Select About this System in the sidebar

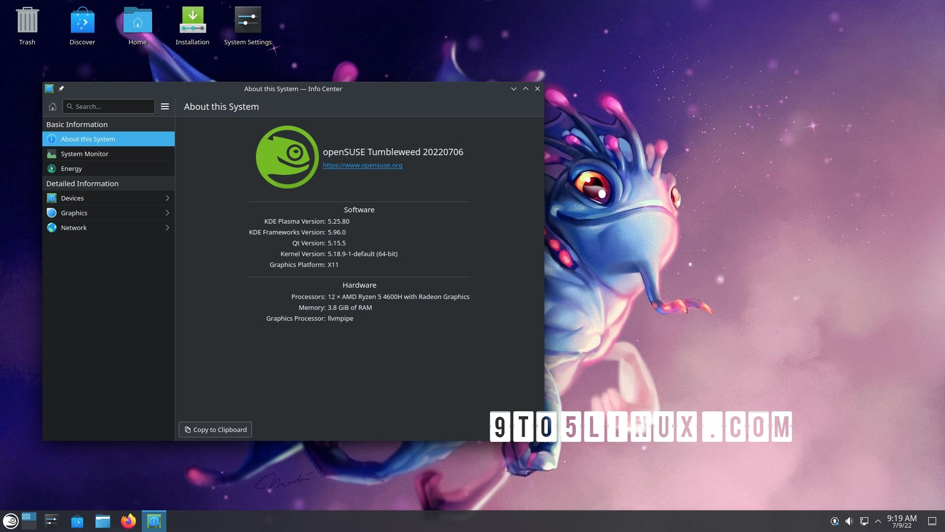tap(109, 139)
